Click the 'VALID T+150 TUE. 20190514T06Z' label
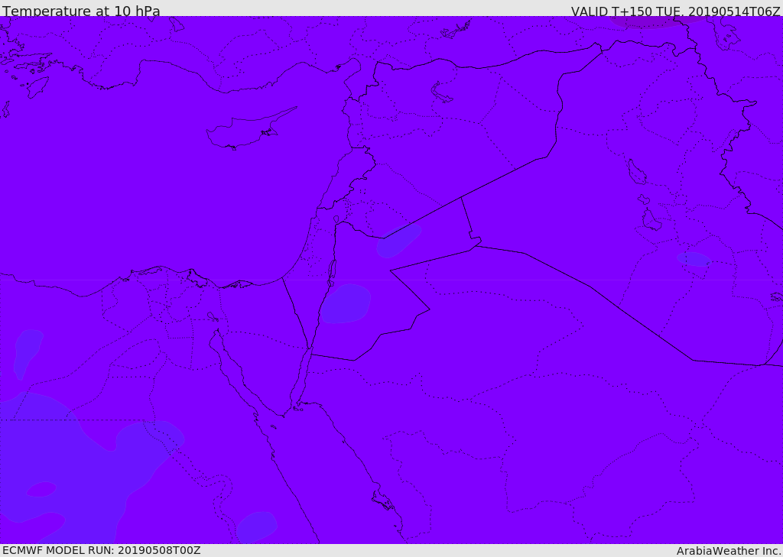 [676, 11]
